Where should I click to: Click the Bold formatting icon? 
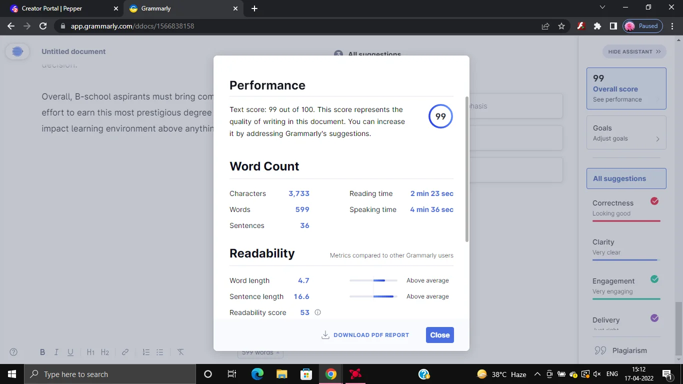(x=42, y=352)
